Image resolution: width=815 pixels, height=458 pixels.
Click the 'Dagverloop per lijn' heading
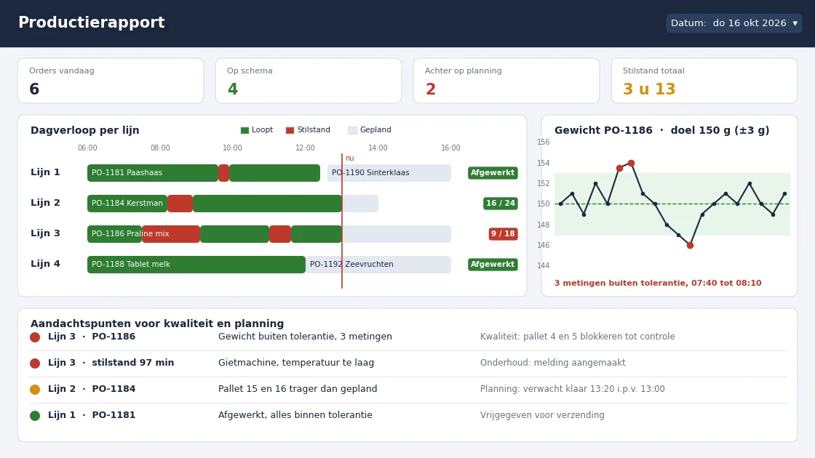[x=84, y=130]
